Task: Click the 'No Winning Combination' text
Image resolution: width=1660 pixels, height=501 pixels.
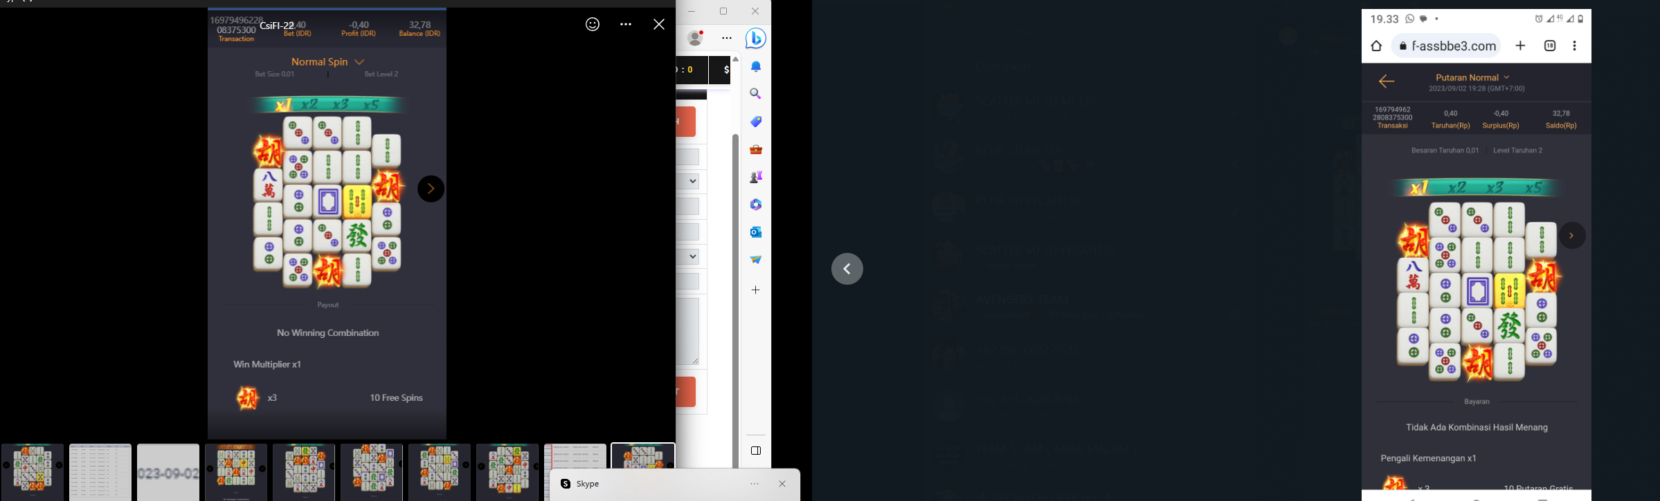Action: (328, 333)
